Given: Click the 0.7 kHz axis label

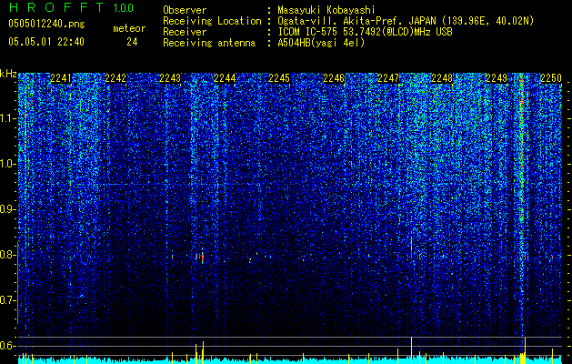Looking at the screenshot, I should click(8, 300).
